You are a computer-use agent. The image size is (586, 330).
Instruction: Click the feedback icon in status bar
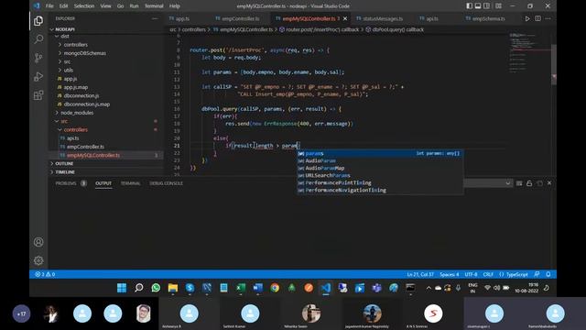[x=537, y=274]
